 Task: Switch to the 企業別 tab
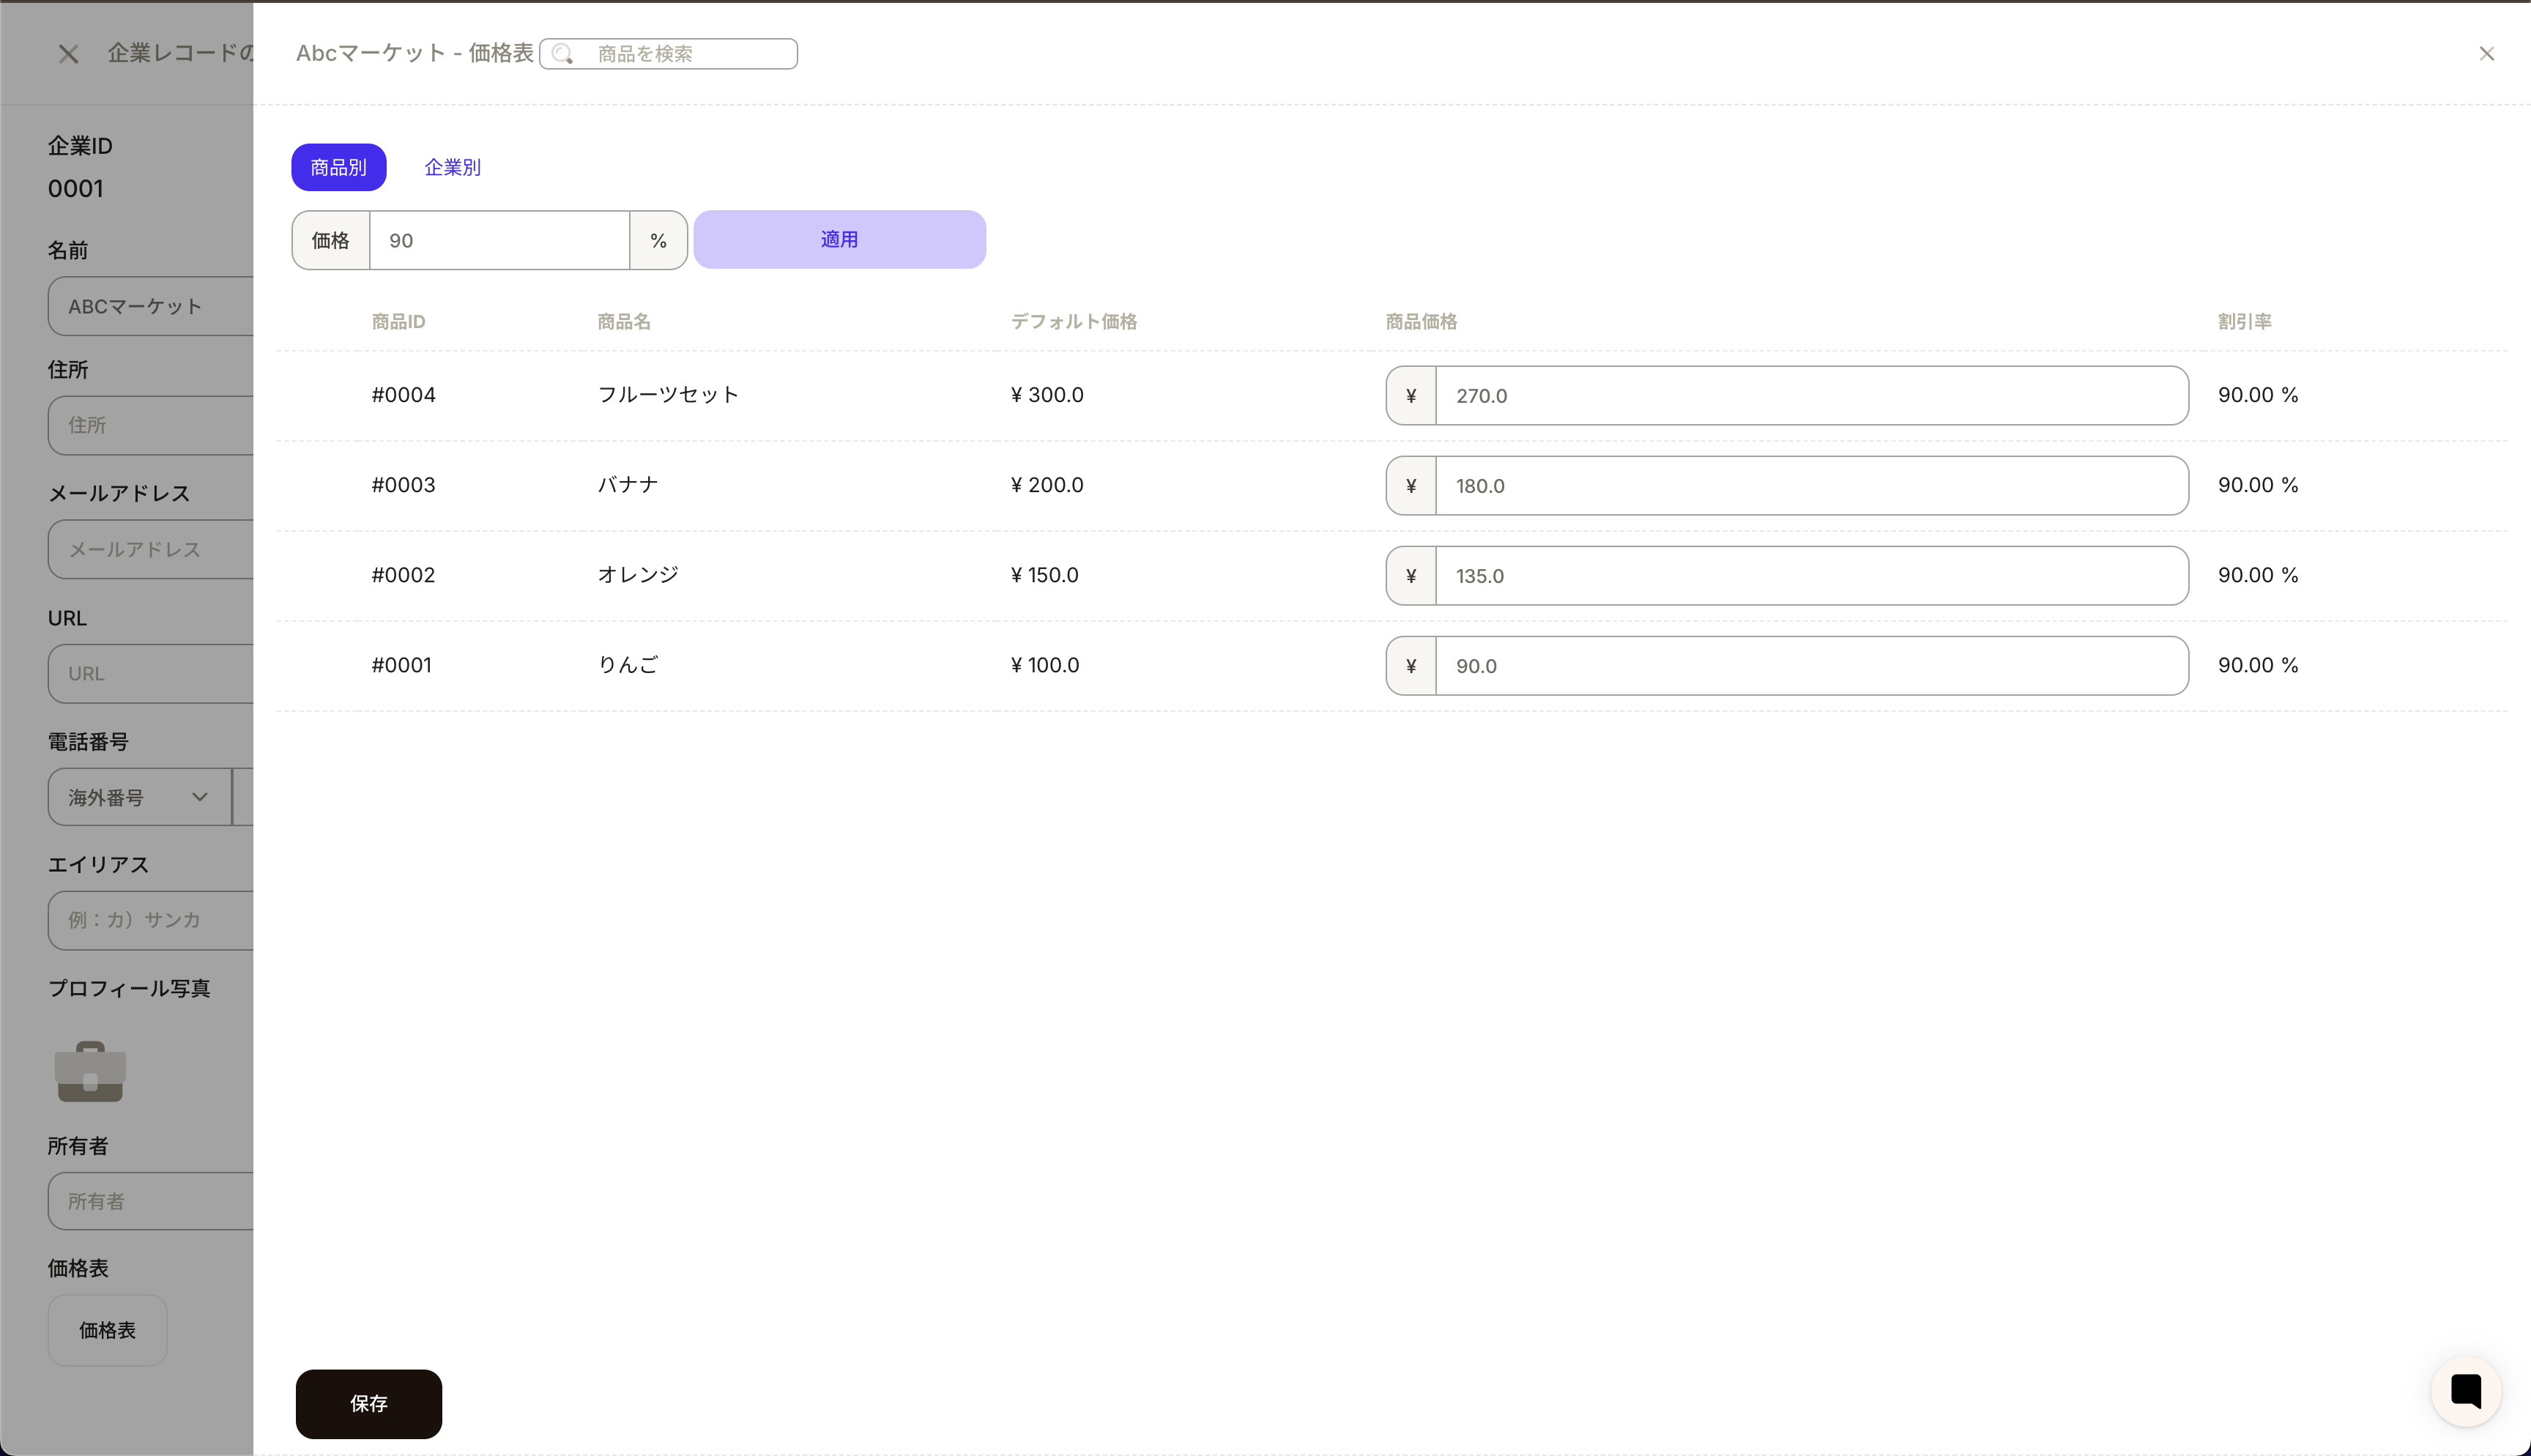[x=452, y=167]
